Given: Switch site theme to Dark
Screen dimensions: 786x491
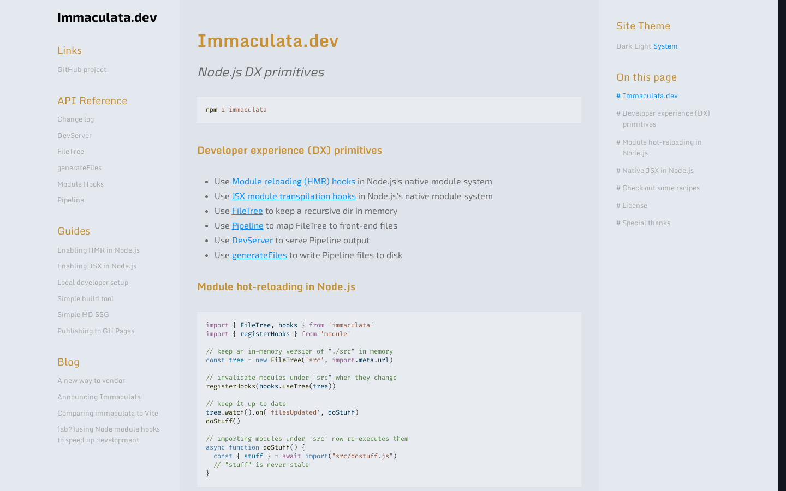Looking at the screenshot, I should tap(624, 46).
